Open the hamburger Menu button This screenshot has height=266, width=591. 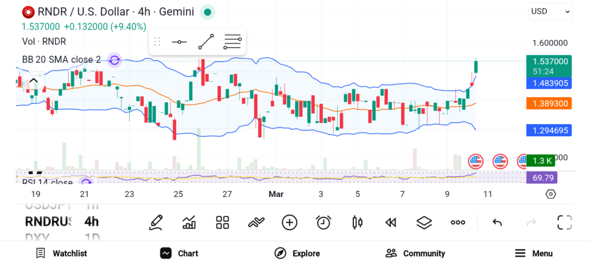[x=533, y=253]
